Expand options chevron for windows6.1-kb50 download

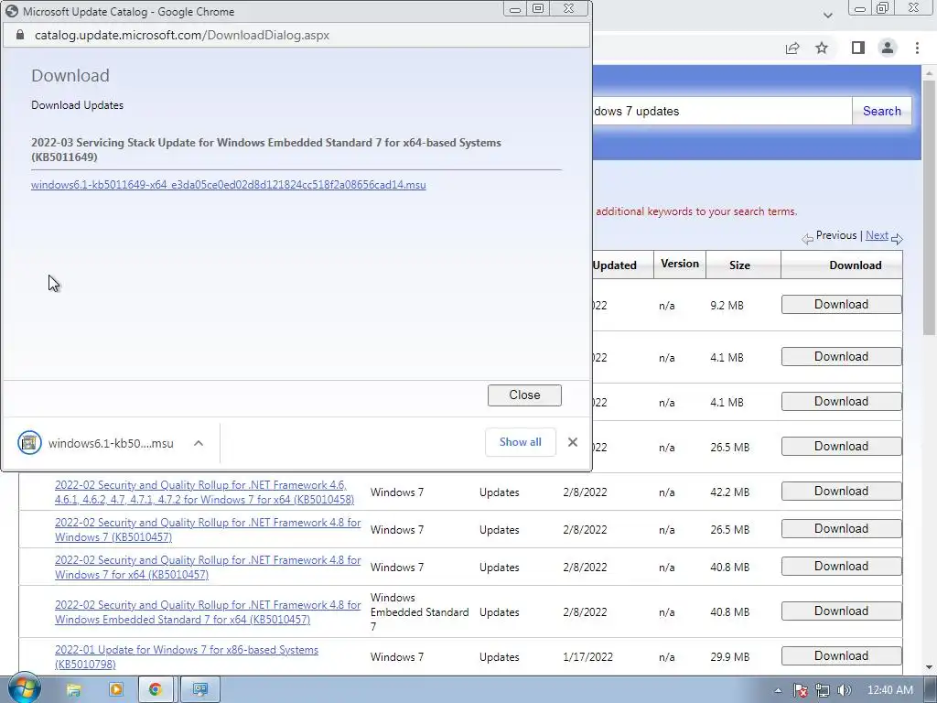pos(199,443)
